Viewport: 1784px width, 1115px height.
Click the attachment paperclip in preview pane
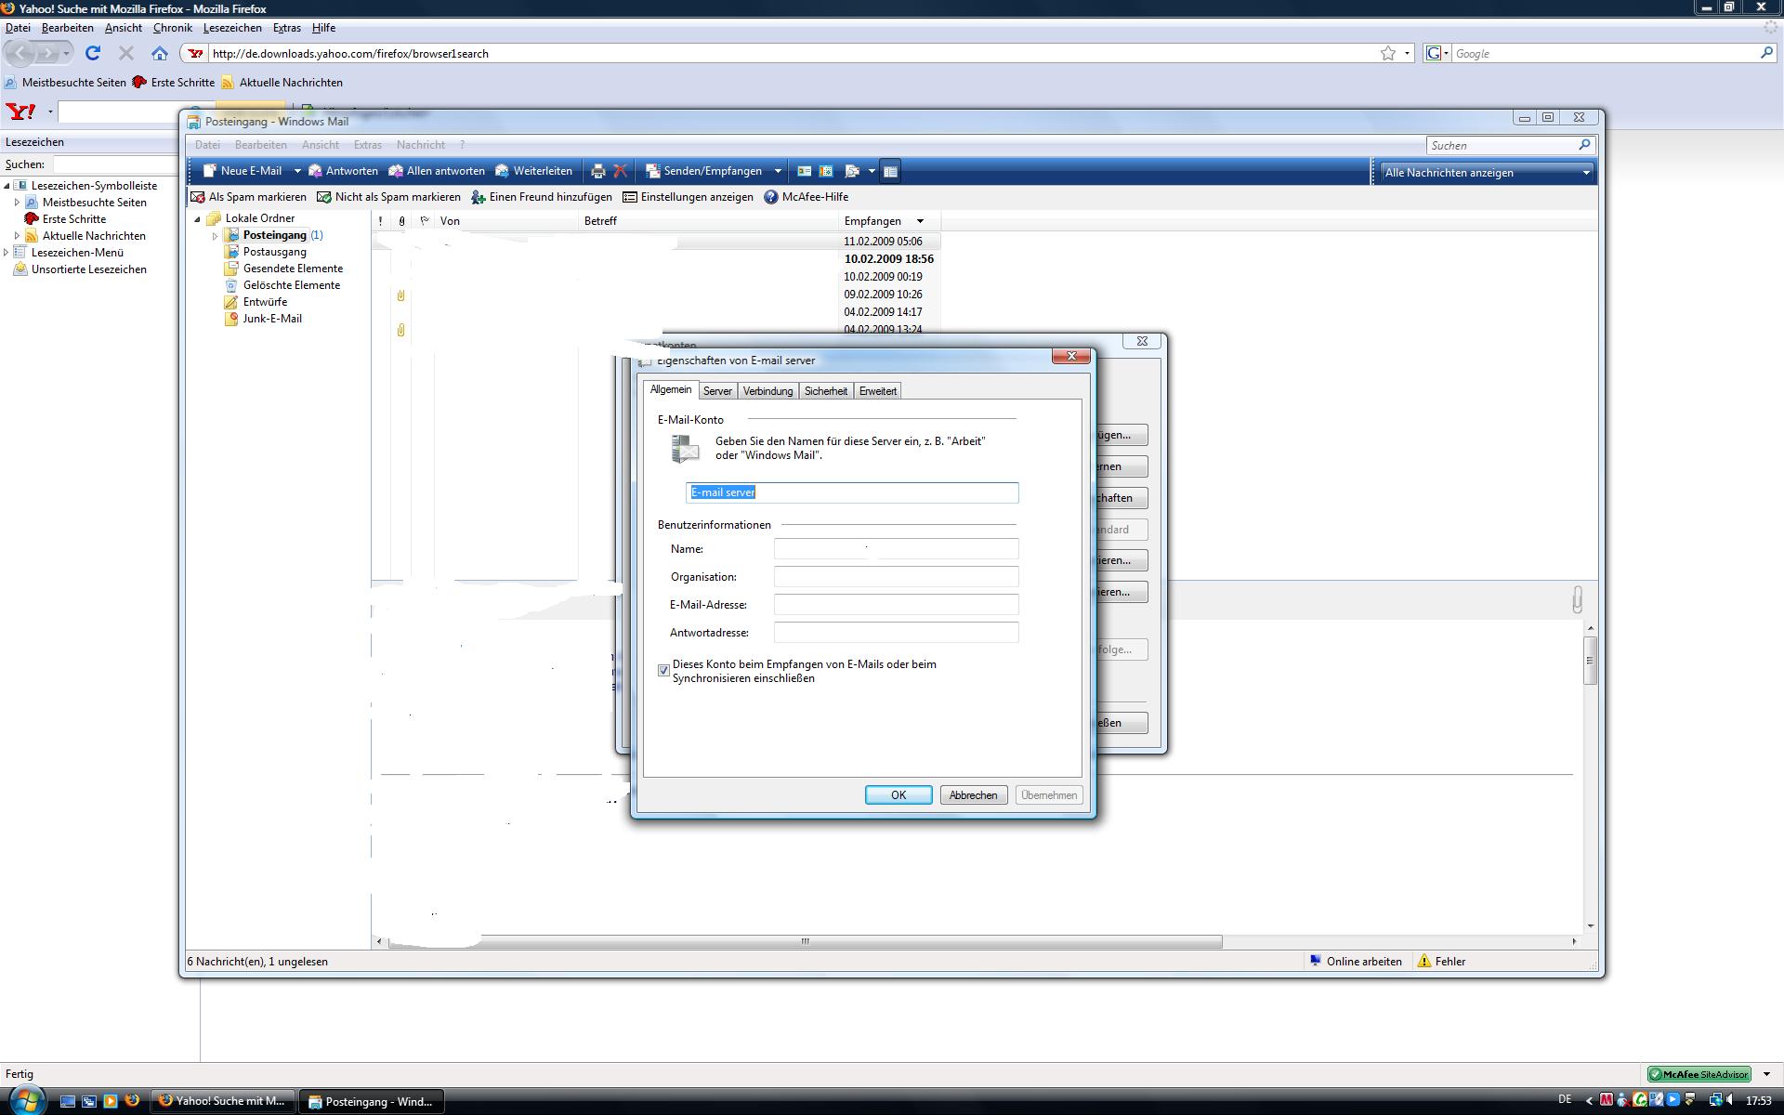1577,599
